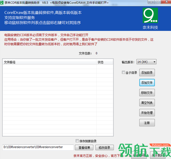The width and height of the screenshot is (171, 159).
Task: Open the 输出版本 dropdown showing 14 (X4)
Action: tap(146, 62)
